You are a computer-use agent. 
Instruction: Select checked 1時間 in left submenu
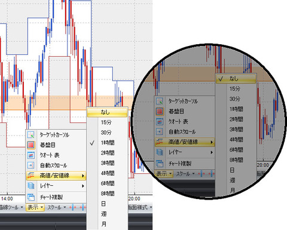pos(107,143)
